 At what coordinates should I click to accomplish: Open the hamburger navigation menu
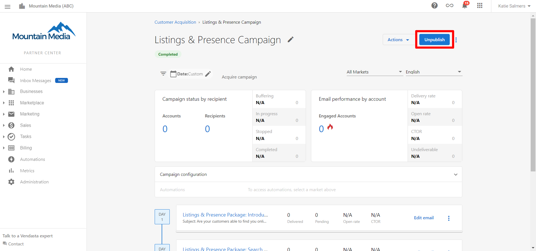pyautogui.click(x=8, y=6)
